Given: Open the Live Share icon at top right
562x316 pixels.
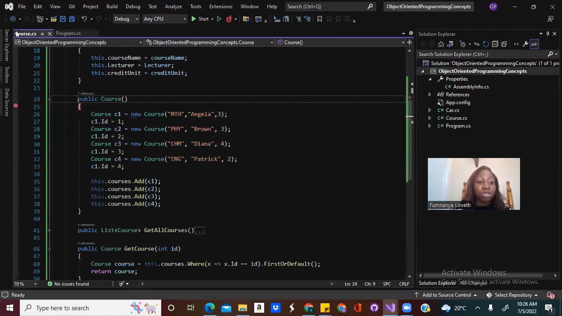Looking at the screenshot, I should click(x=550, y=19).
